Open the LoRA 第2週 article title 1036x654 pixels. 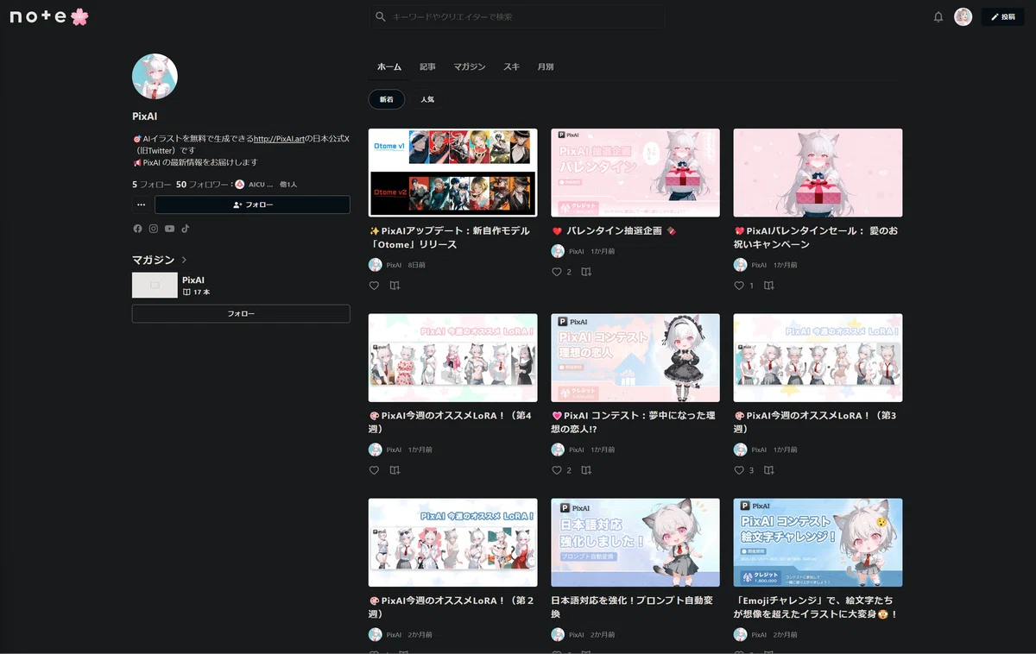pyautogui.click(x=452, y=607)
